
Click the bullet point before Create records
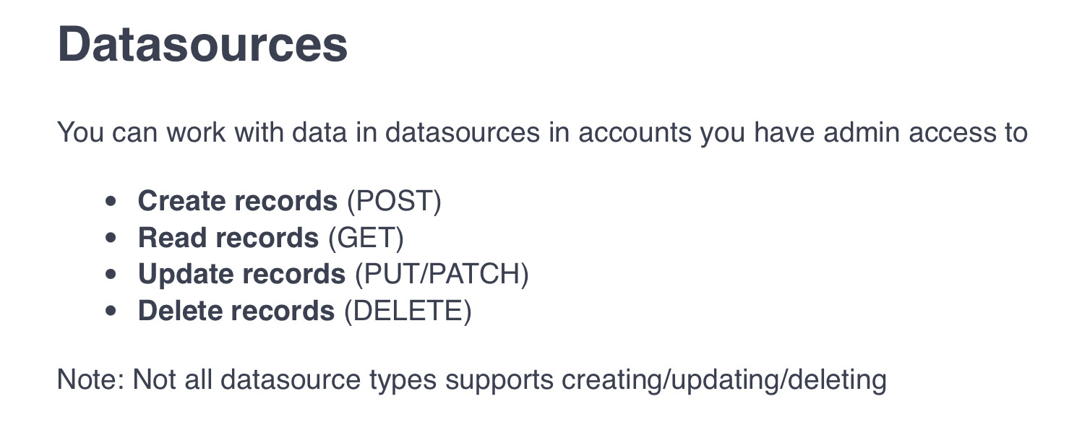111,202
